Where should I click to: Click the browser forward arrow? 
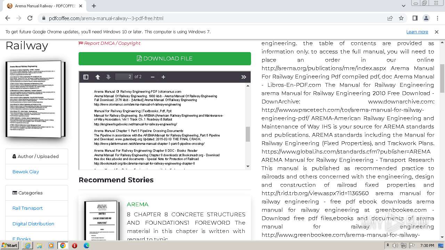coord(19,18)
